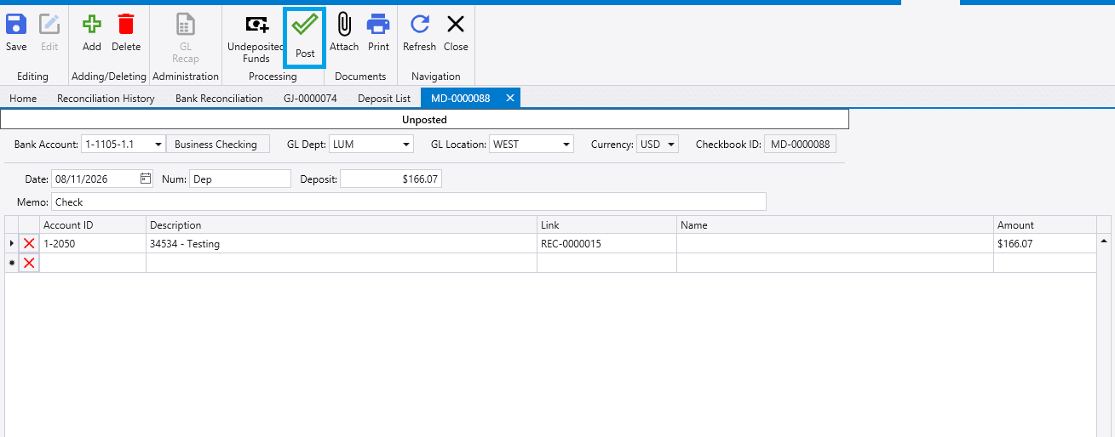This screenshot has width=1115, height=437.
Task: Click the Checkbook ID field MD-0000088
Action: coord(800,145)
